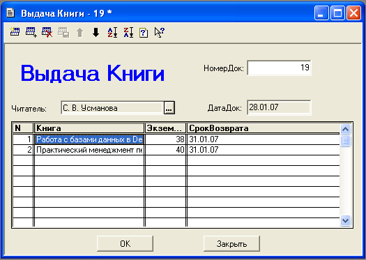The width and height of the screenshot is (366, 260).
Task: Click the exemplar cell with value 38
Action: coord(165,139)
